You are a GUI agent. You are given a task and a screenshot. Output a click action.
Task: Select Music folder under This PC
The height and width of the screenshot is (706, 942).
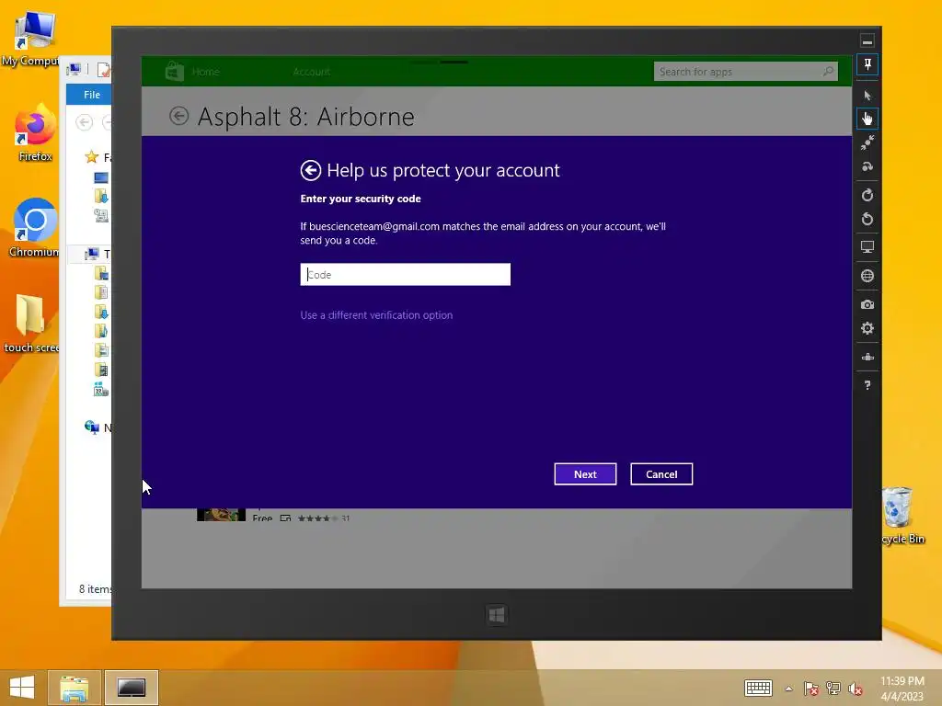point(101,331)
